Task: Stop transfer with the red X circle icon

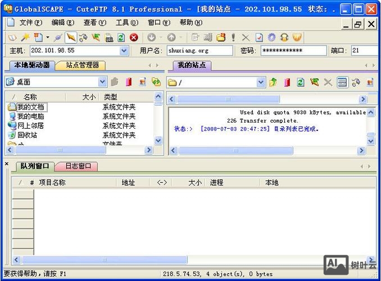Action: 134,38
